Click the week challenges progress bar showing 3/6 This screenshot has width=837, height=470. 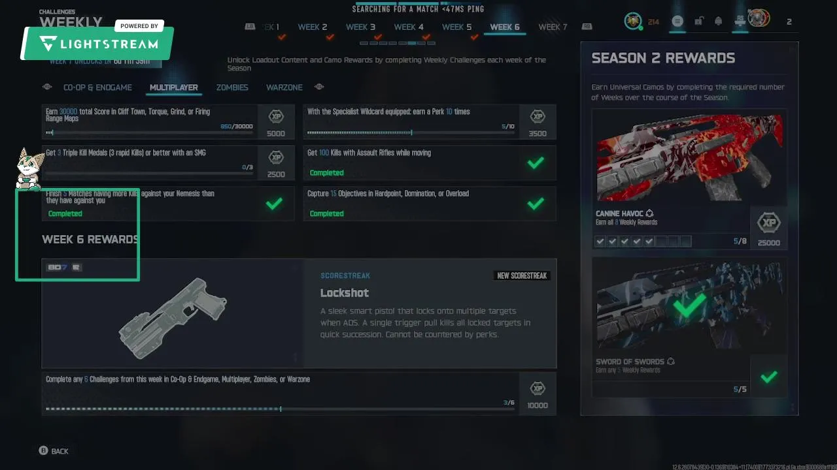(x=281, y=409)
